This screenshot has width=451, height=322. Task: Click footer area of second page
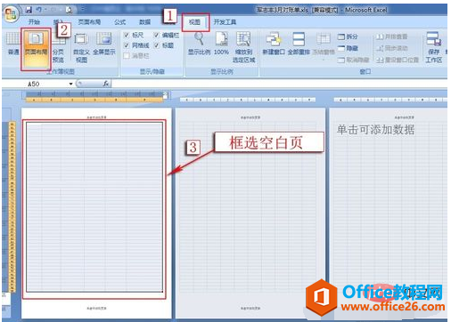coord(250,309)
